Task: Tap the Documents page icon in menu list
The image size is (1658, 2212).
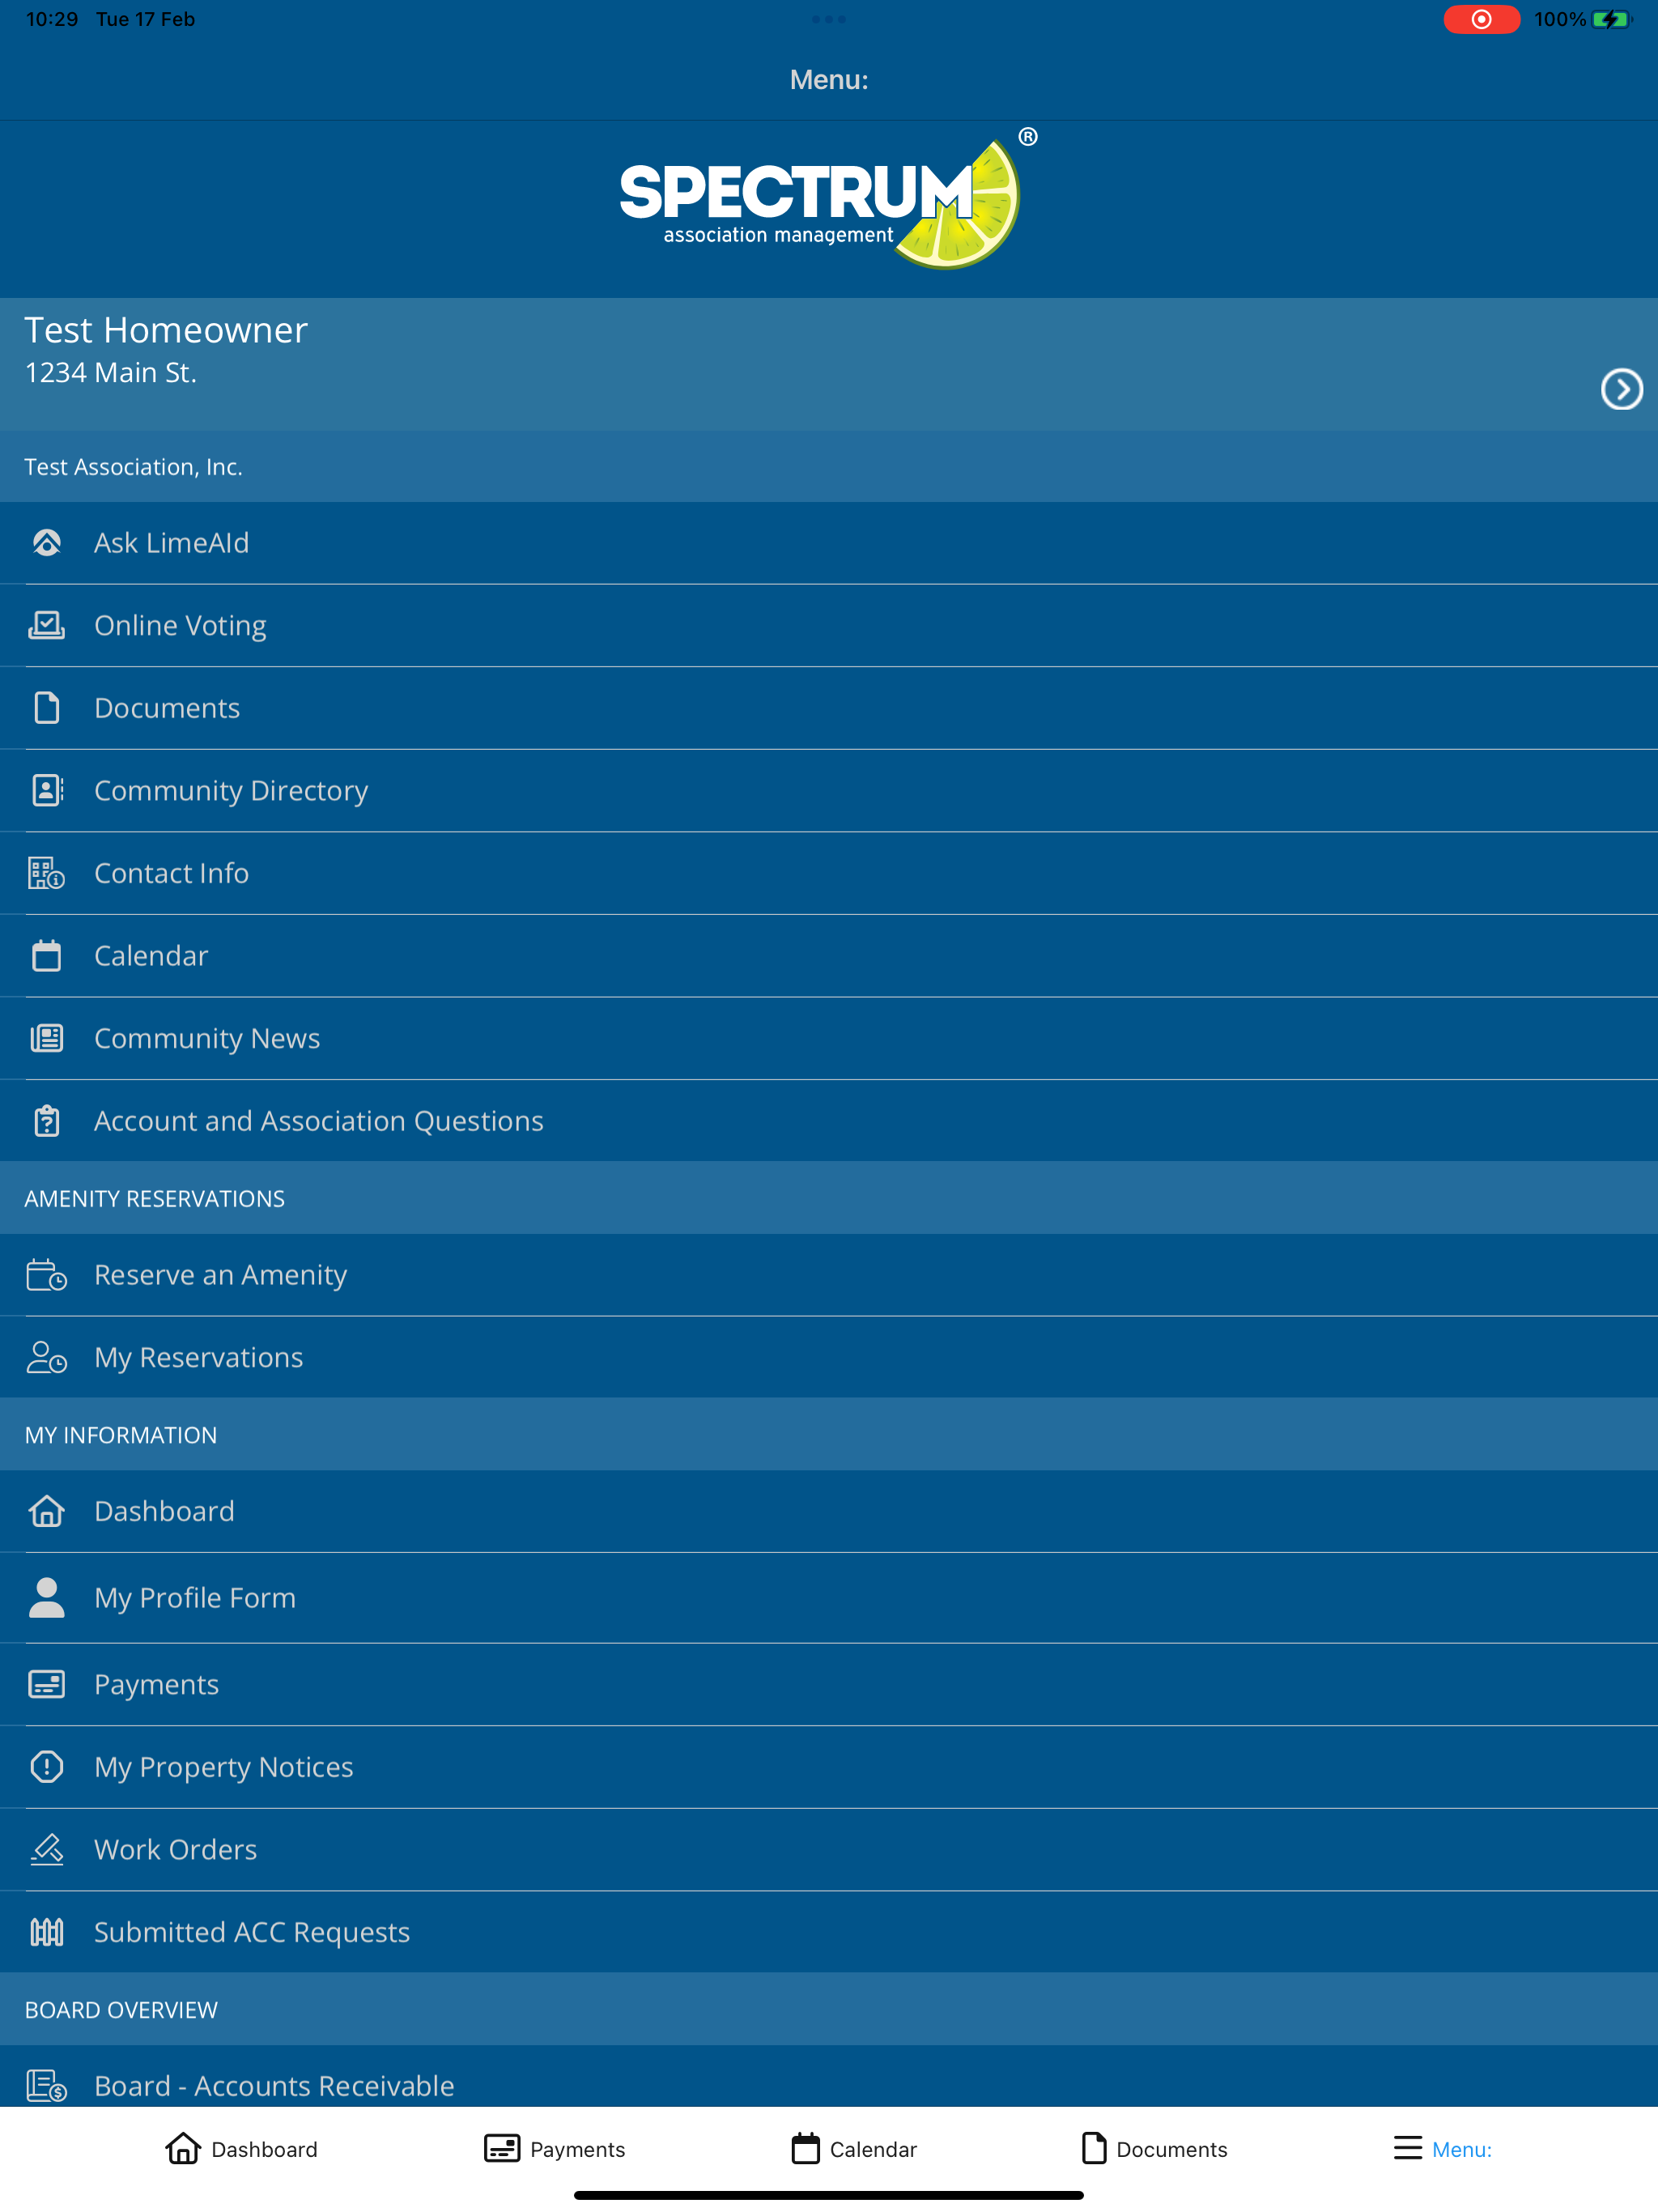Action: (47, 708)
